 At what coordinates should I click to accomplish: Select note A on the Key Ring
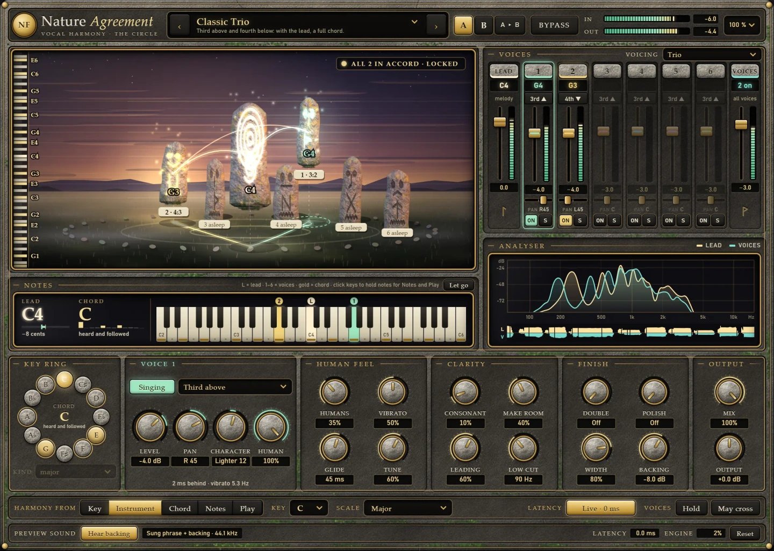[x=27, y=416]
